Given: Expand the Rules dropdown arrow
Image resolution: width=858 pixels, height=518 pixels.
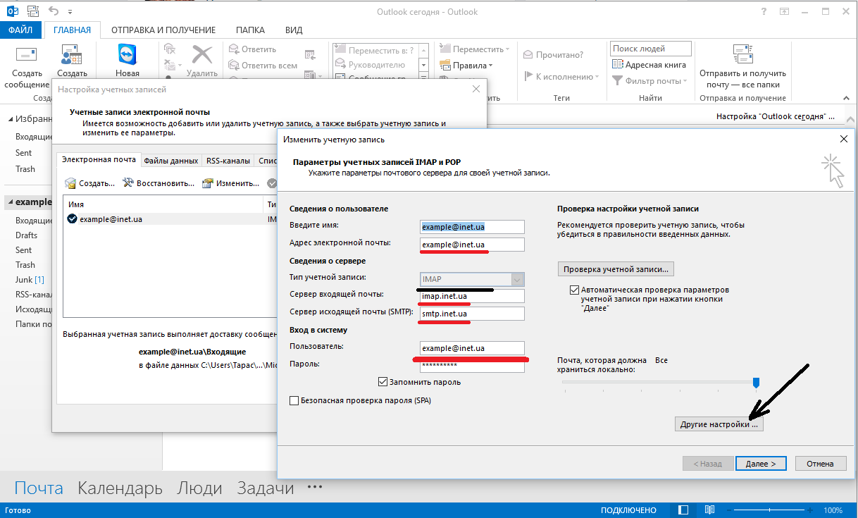Looking at the screenshot, I should point(491,66).
